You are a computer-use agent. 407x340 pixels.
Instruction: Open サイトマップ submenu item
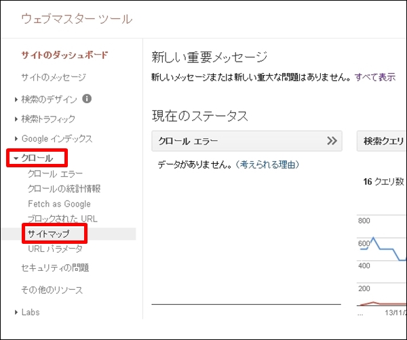[x=49, y=234]
